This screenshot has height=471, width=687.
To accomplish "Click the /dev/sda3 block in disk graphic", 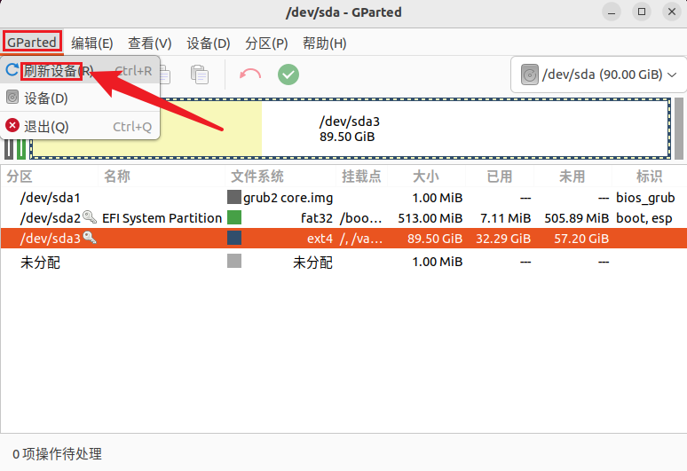I will tap(462, 128).
